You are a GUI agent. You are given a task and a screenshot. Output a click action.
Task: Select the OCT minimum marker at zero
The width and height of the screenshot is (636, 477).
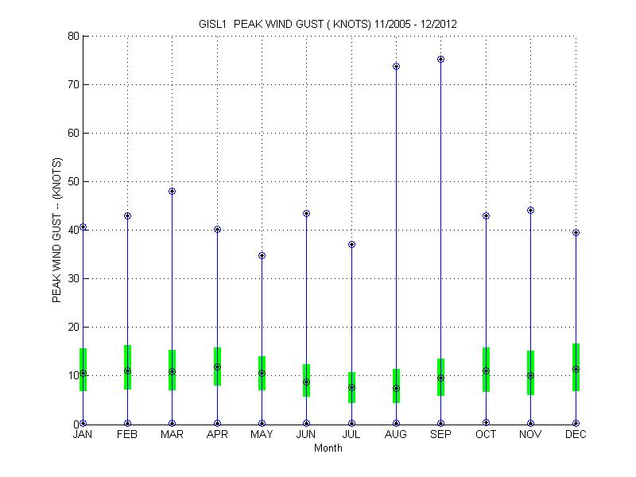click(x=486, y=423)
